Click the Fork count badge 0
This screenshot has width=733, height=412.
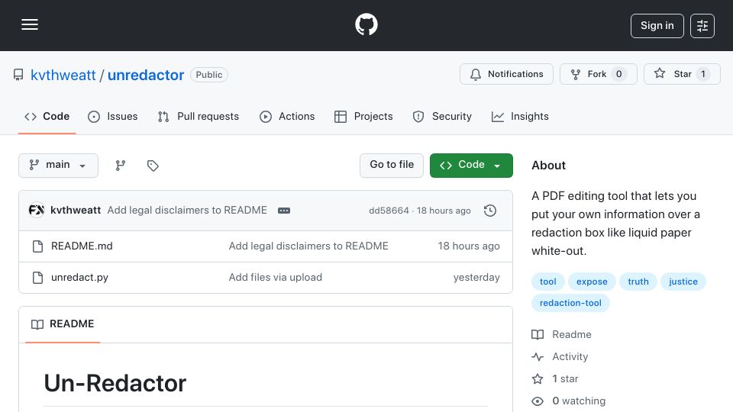tap(619, 74)
